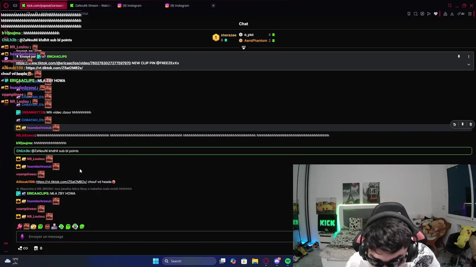Click the Pinboards pin icon in address bar

click(x=409, y=14)
